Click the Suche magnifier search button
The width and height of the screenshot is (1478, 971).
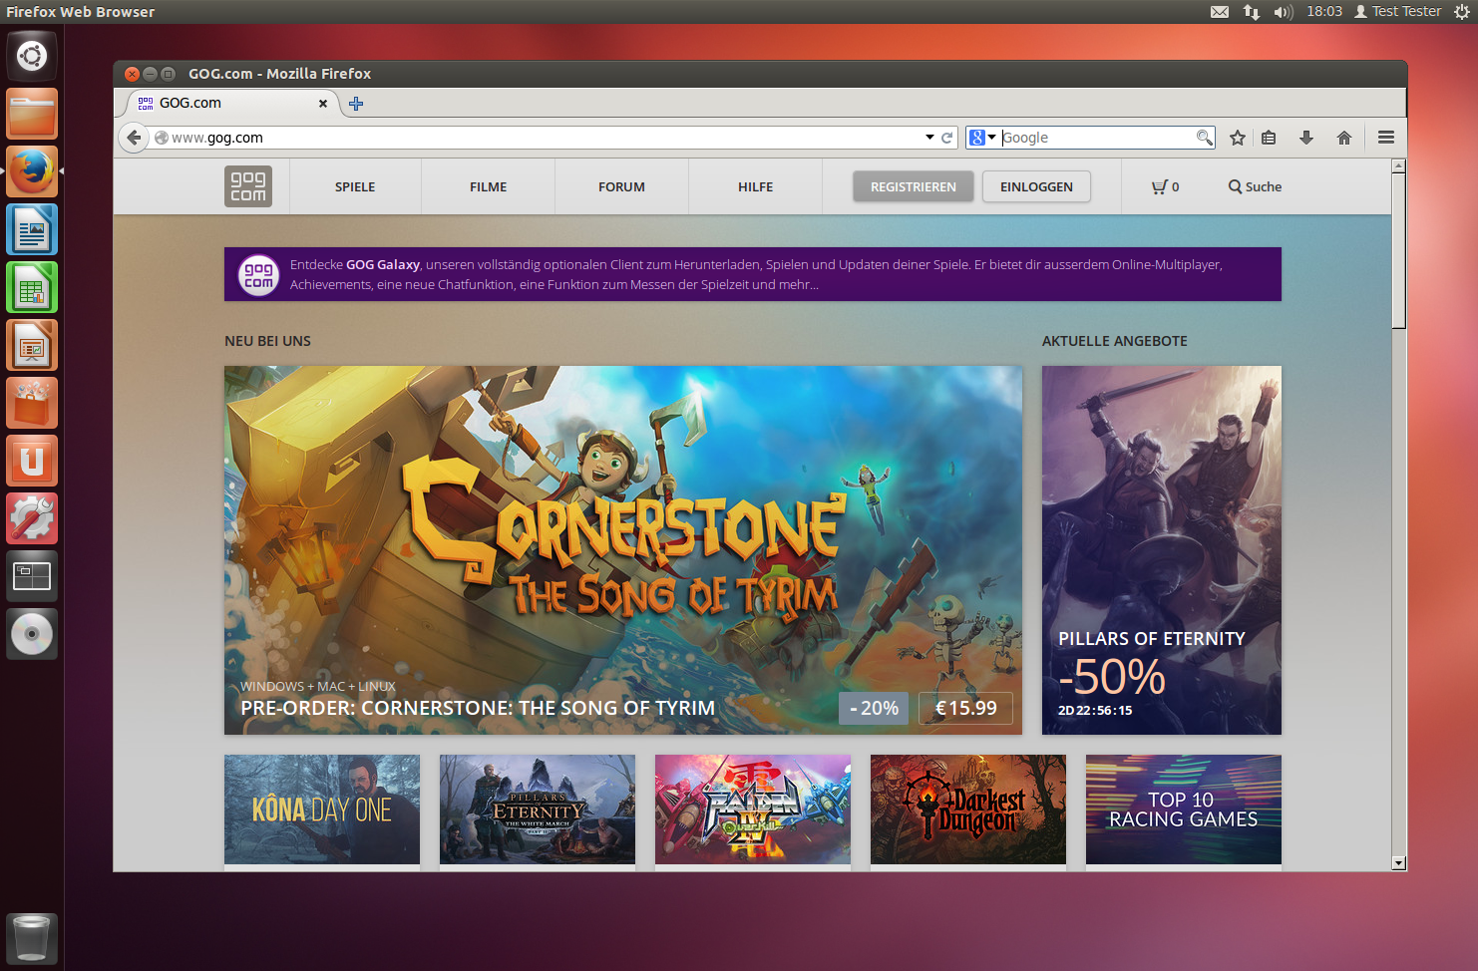tap(1255, 186)
